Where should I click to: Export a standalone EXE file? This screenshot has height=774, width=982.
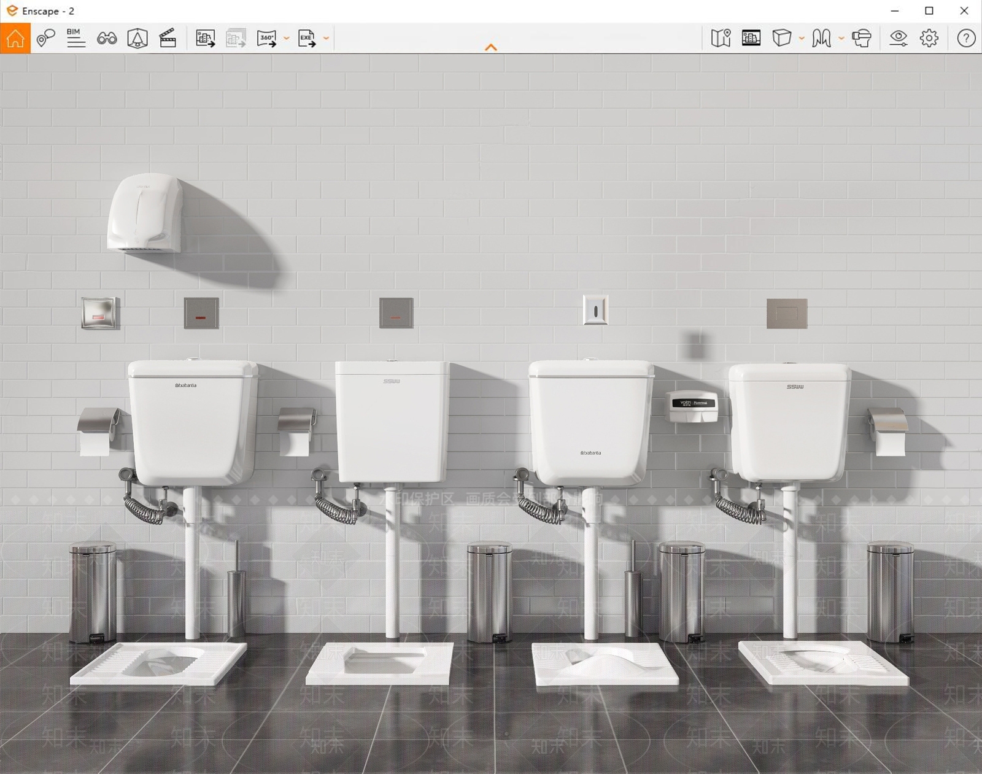(307, 38)
